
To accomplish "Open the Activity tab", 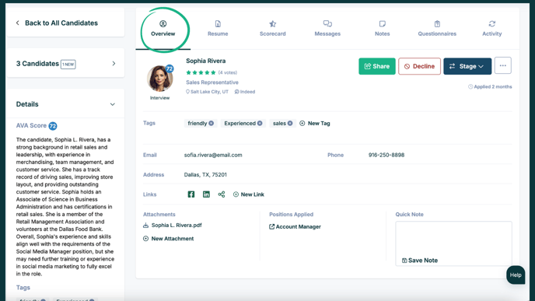I will point(491,29).
